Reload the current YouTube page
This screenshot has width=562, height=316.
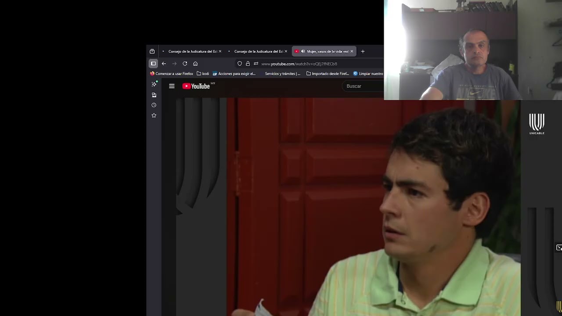(x=185, y=64)
